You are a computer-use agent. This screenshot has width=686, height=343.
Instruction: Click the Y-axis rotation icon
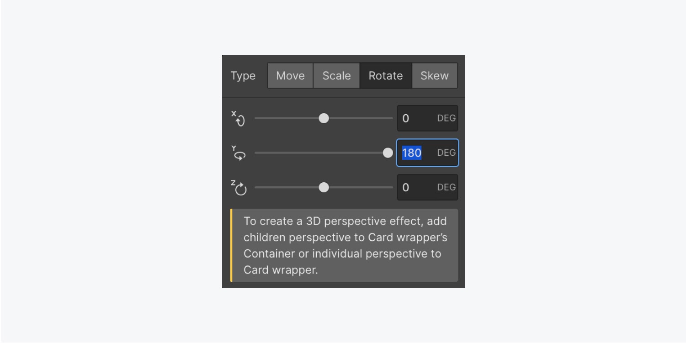(238, 153)
